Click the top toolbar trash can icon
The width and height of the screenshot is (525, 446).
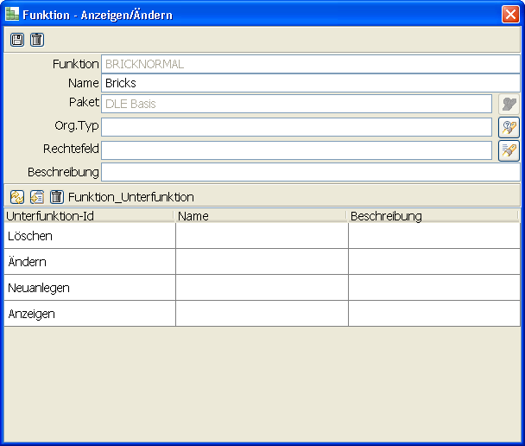click(36, 40)
